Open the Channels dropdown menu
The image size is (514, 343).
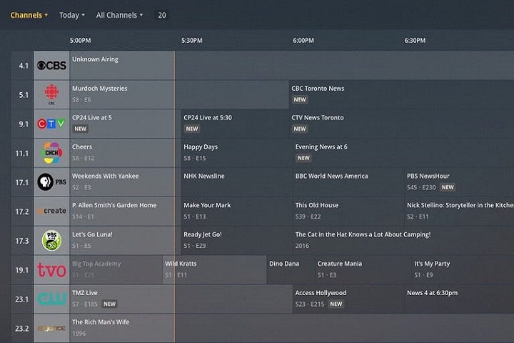tap(29, 15)
